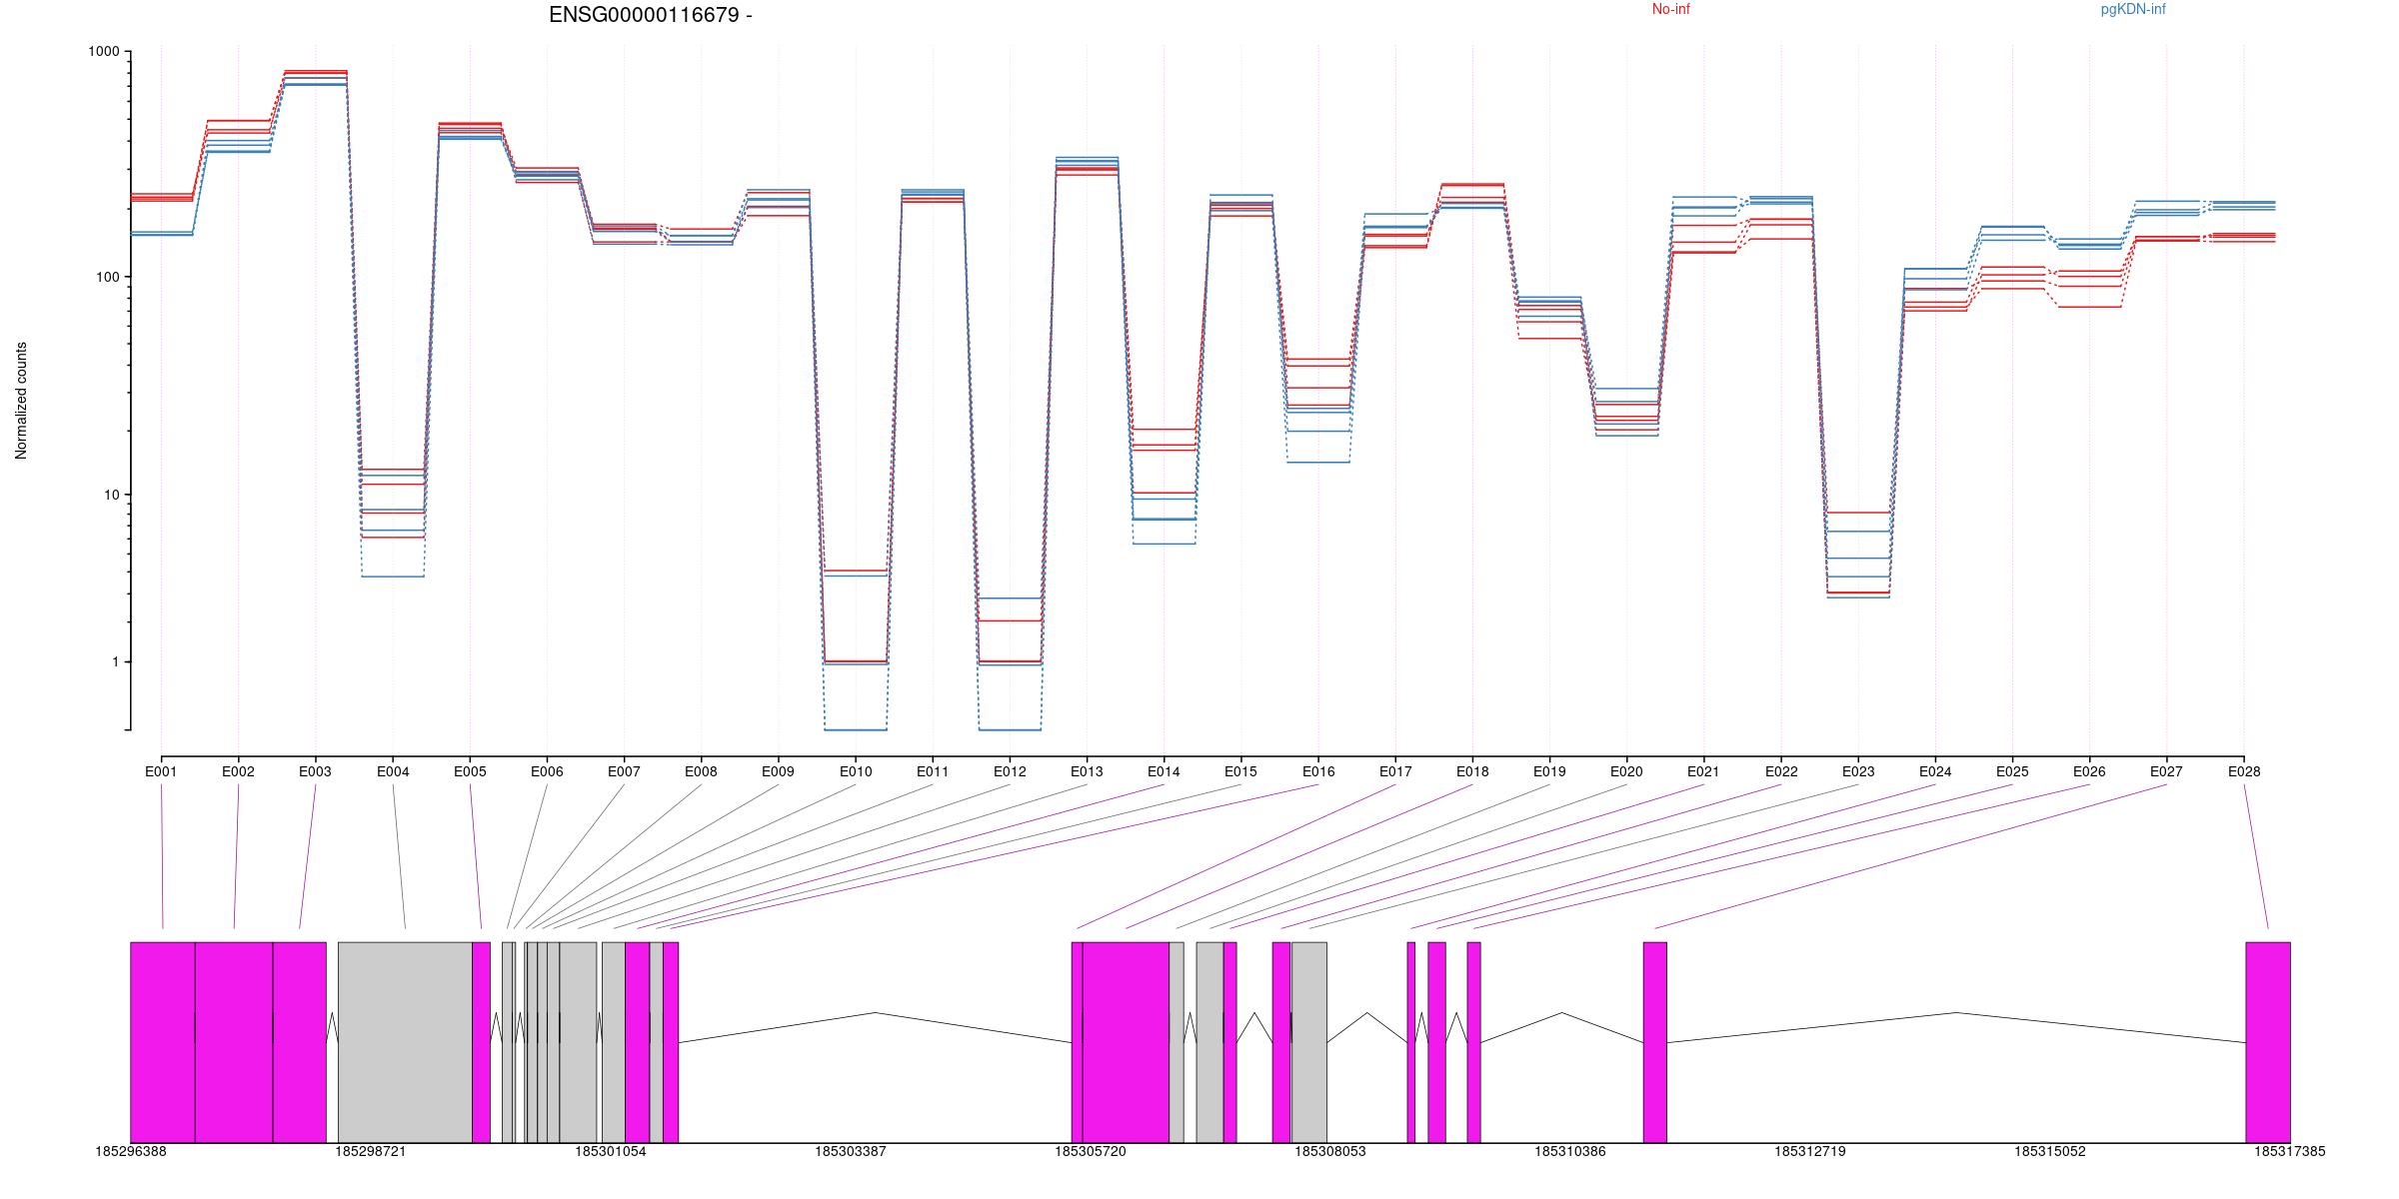Click the No-inf legend label

tap(1670, 10)
